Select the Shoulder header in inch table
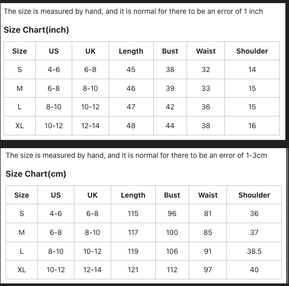Screen dimensions: 289x286 tap(252, 51)
